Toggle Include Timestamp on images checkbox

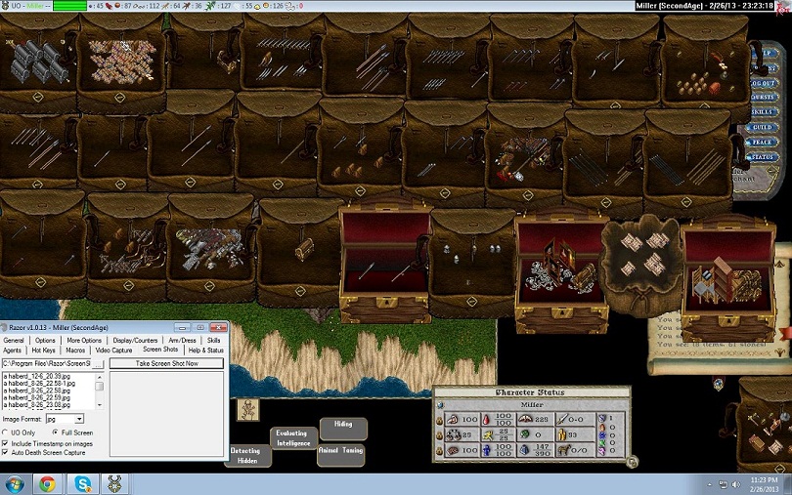click(6, 442)
